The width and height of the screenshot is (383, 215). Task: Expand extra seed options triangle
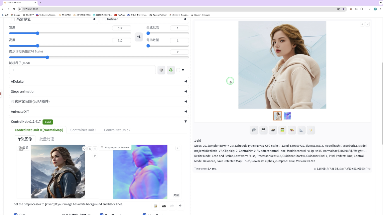[x=183, y=70]
